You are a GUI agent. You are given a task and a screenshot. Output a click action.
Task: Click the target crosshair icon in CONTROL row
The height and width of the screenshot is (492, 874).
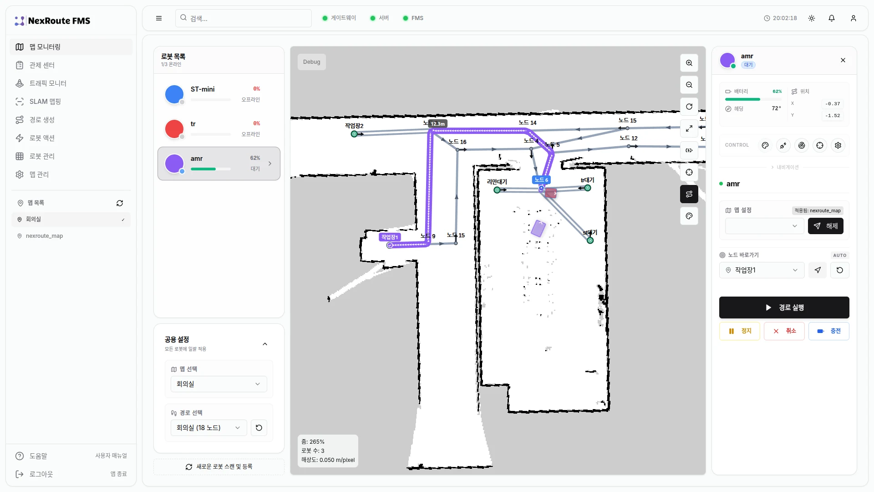point(820,145)
